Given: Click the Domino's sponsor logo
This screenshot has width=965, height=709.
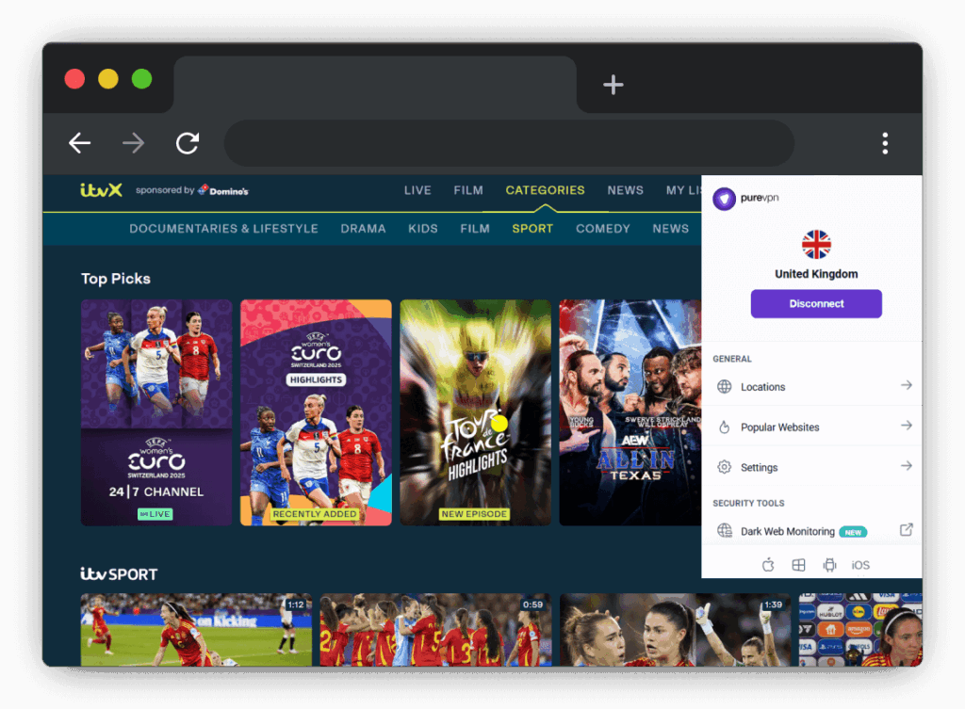Looking at the screenshot, I should (222, 190).
